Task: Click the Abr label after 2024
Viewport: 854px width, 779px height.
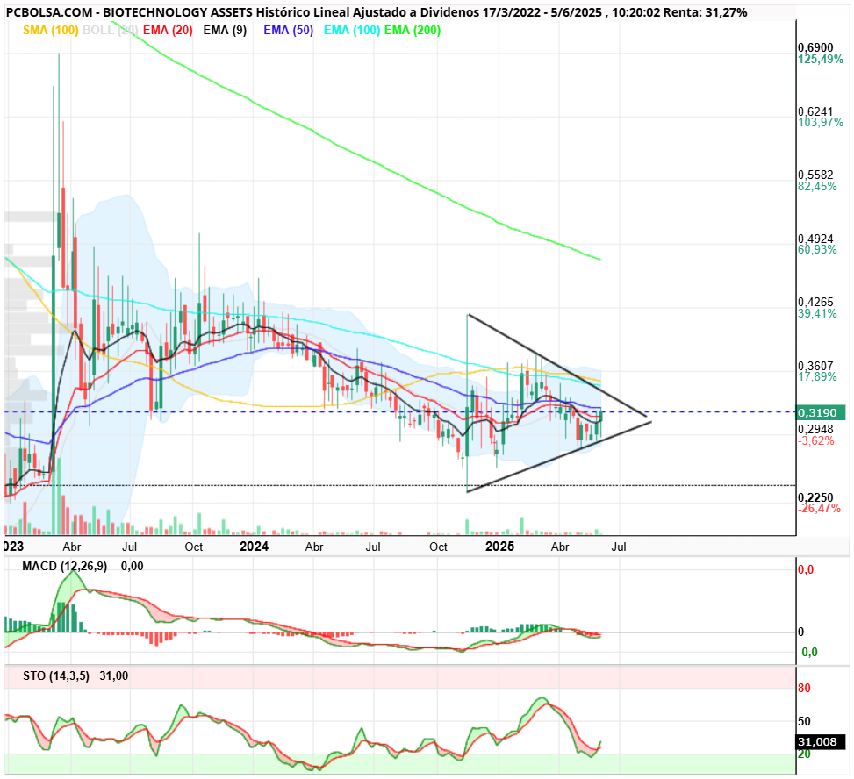Action: pos(314,547)
